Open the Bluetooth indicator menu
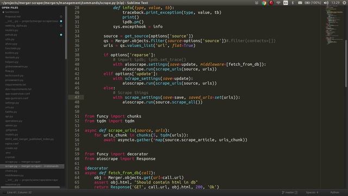348x196 pixels. tap(293, 3)
